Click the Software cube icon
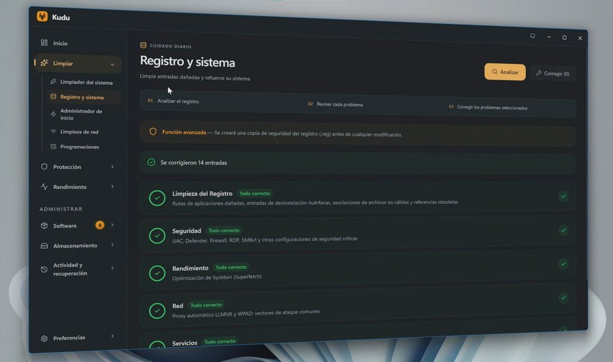Image resolution: width=613 pixels, height=362 pixels. click(44, 226)
